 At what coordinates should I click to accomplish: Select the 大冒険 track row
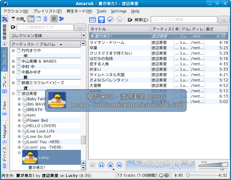tap(159, 85)
